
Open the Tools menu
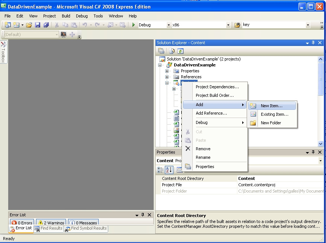pos(98,16)
